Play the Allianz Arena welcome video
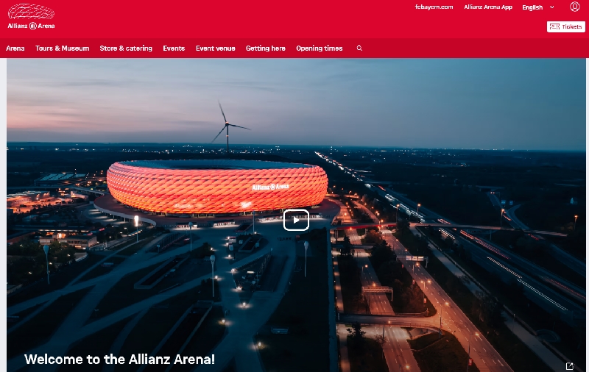 (x=296, y=220)
